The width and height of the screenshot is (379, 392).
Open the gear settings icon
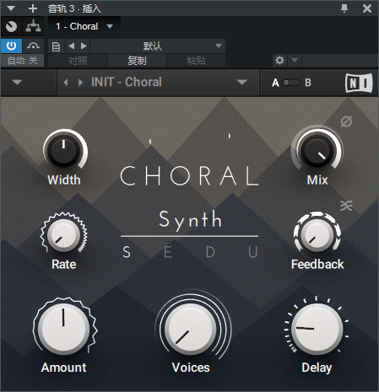click(279, 60)
